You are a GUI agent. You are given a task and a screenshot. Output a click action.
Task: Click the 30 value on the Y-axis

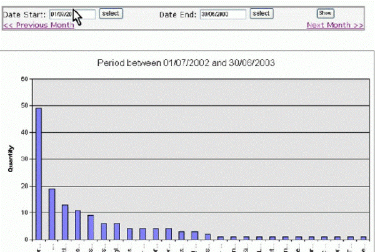point(23,159)
